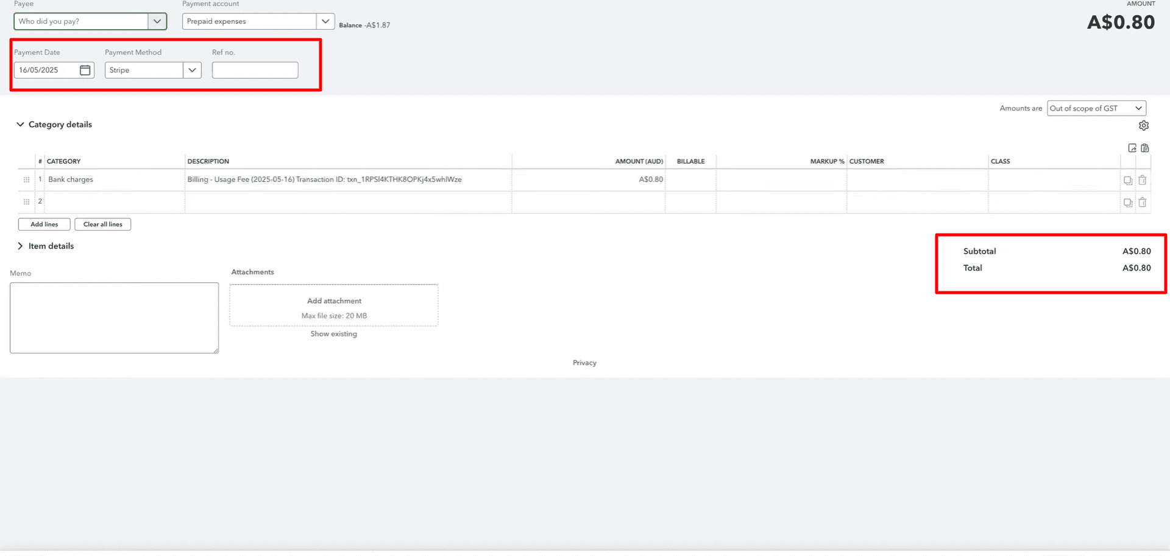Grab the drag handle for line 1

[26, 180]
